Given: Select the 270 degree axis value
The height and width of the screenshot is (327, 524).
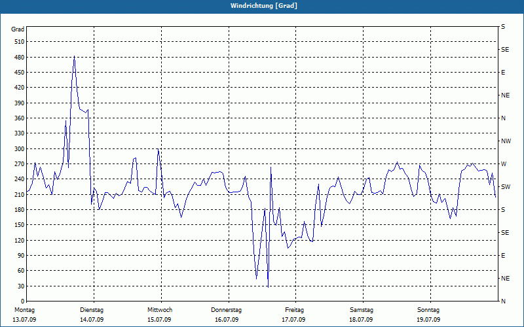Looking at the screenshot, I should click(20, 164).
